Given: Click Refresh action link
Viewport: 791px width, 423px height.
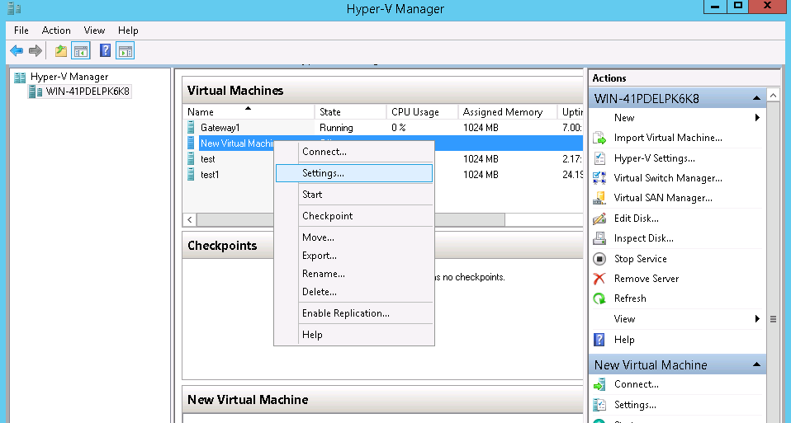Looking at the screenshot, I should pyautogui.click(x=630, y=298).
